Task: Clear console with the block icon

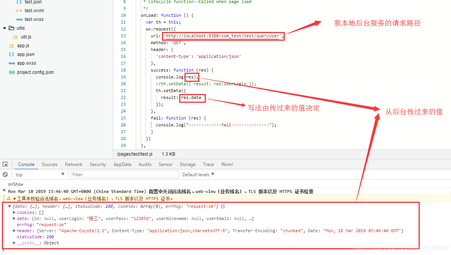Action: click(x=5, y=174)
